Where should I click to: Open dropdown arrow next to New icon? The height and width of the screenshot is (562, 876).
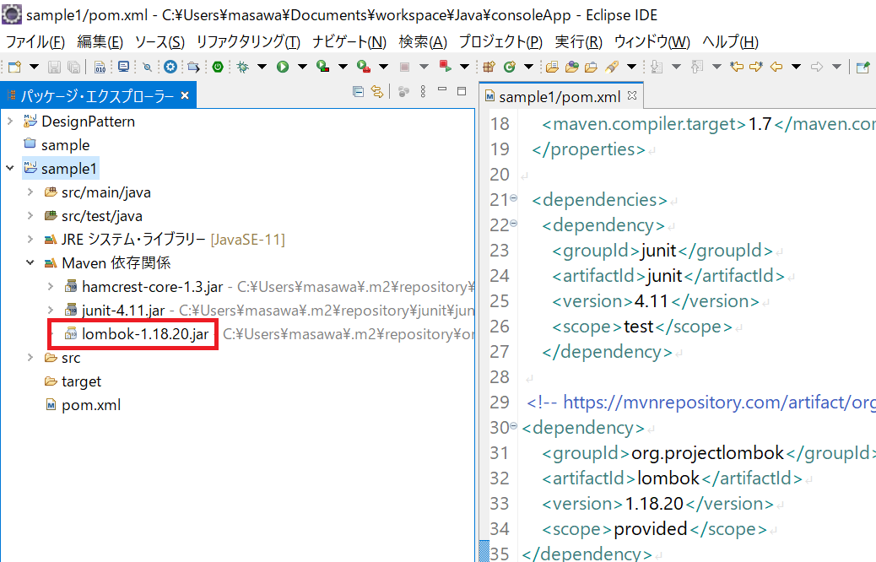pyautogui.click(x=34, y=67)
